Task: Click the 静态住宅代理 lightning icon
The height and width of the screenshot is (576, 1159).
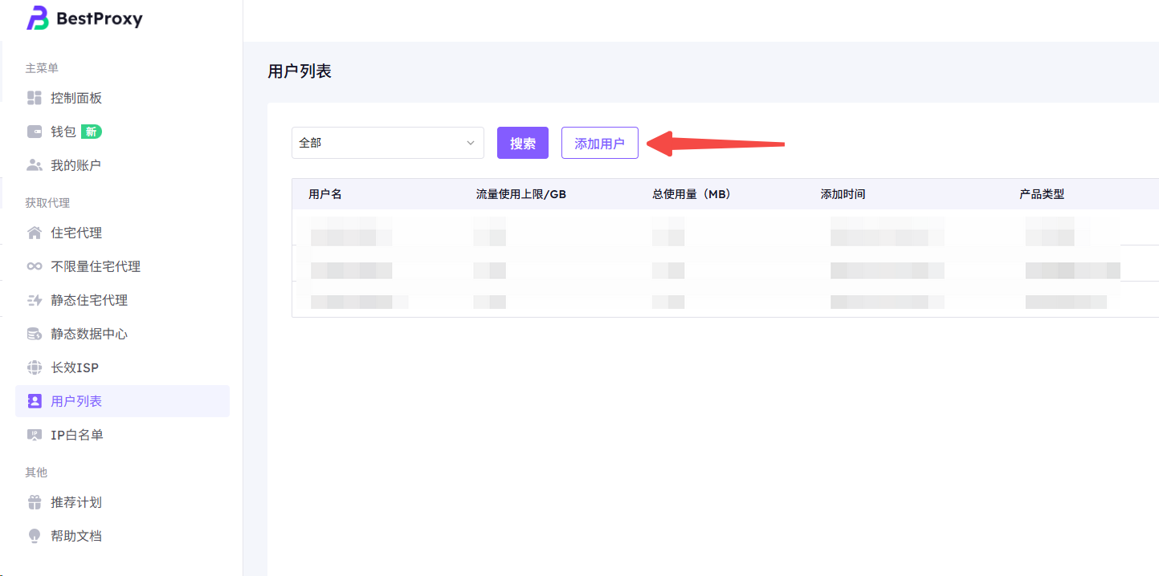Action: tap(35, 300)
